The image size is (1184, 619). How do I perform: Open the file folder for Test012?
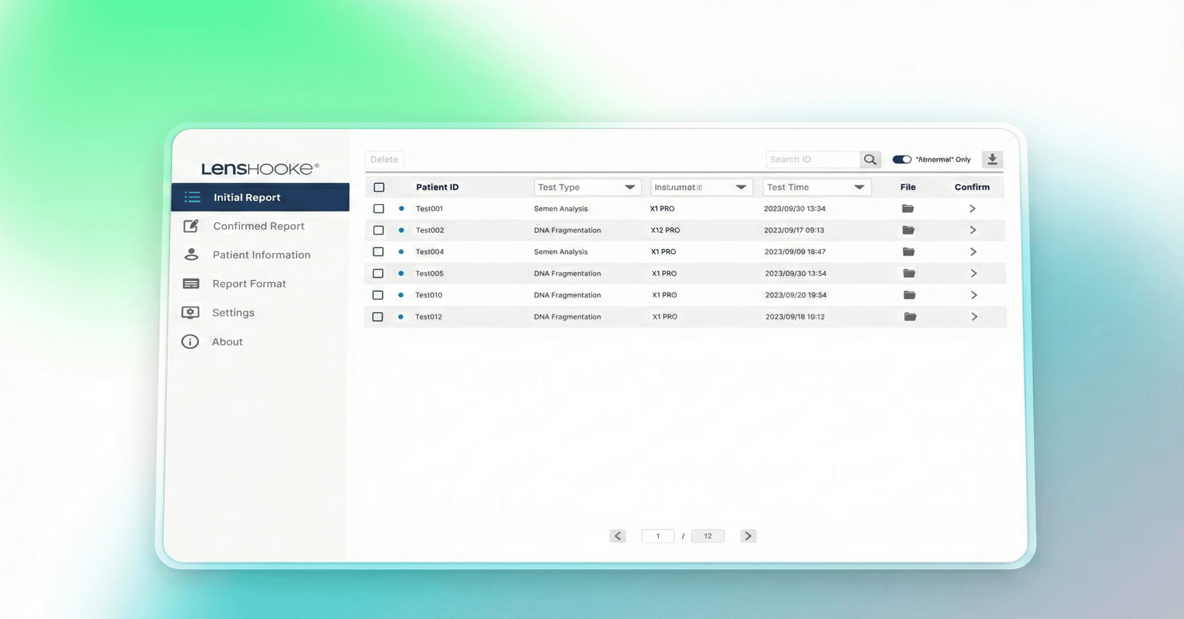tap(910, 317)
